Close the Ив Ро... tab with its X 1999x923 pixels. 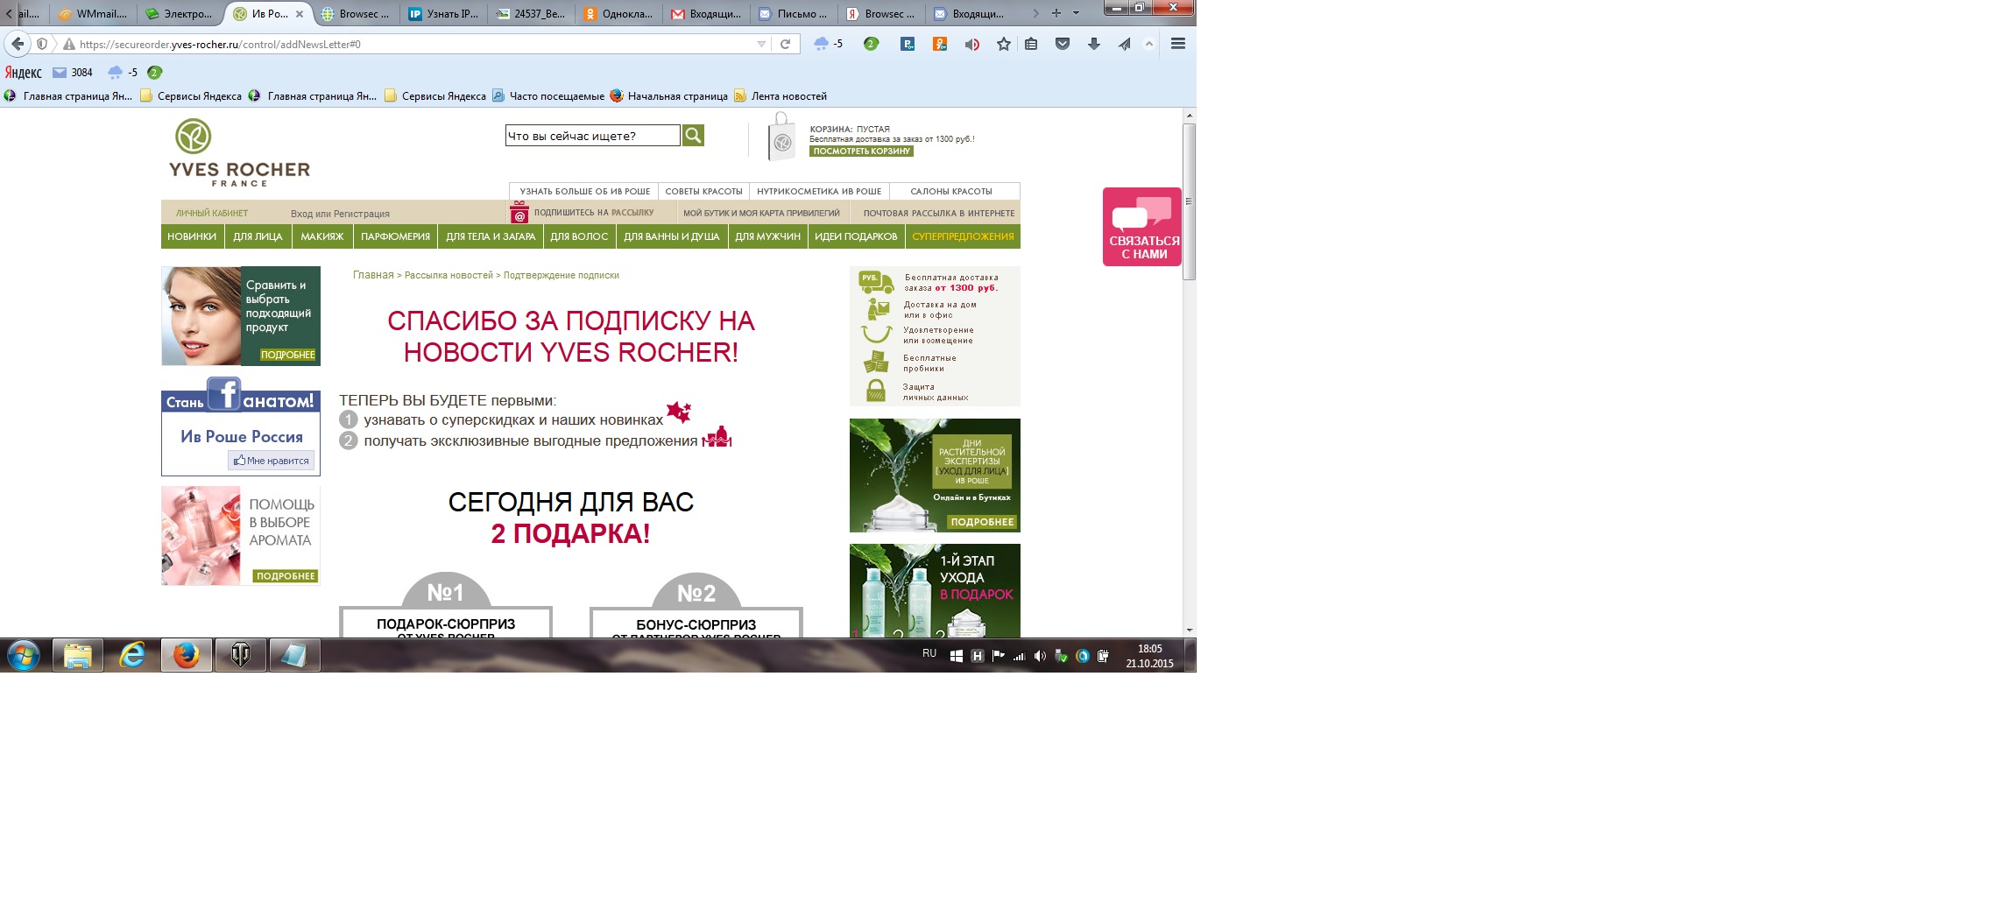[x=300, y=14]
